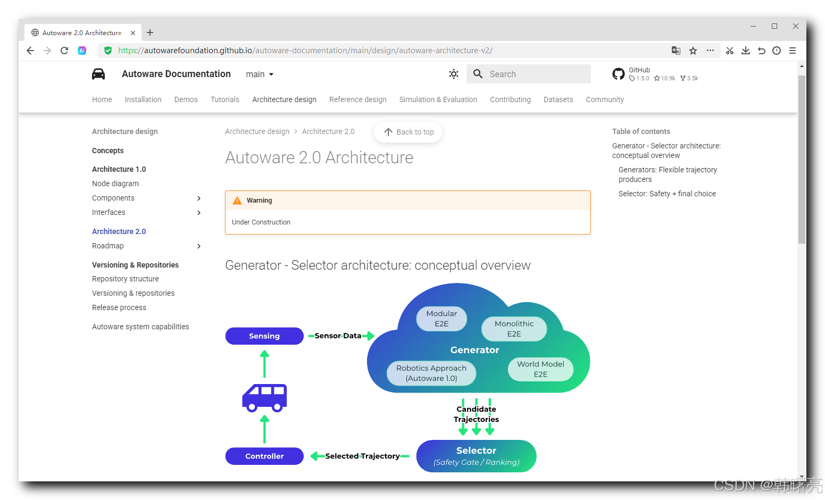Open the three-dots more options icon

(710, 51)
